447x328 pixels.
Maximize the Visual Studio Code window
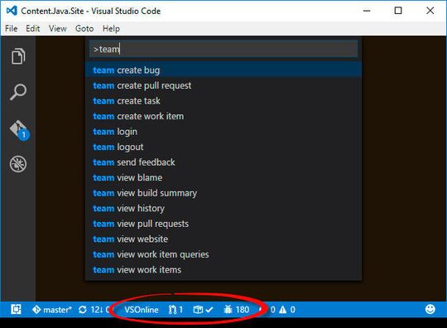pos(398,11)
